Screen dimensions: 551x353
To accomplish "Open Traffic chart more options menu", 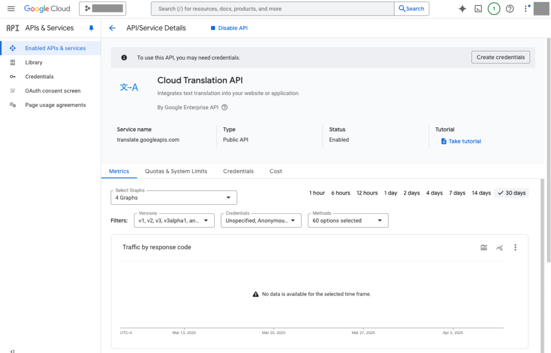I will coord(515,247).
